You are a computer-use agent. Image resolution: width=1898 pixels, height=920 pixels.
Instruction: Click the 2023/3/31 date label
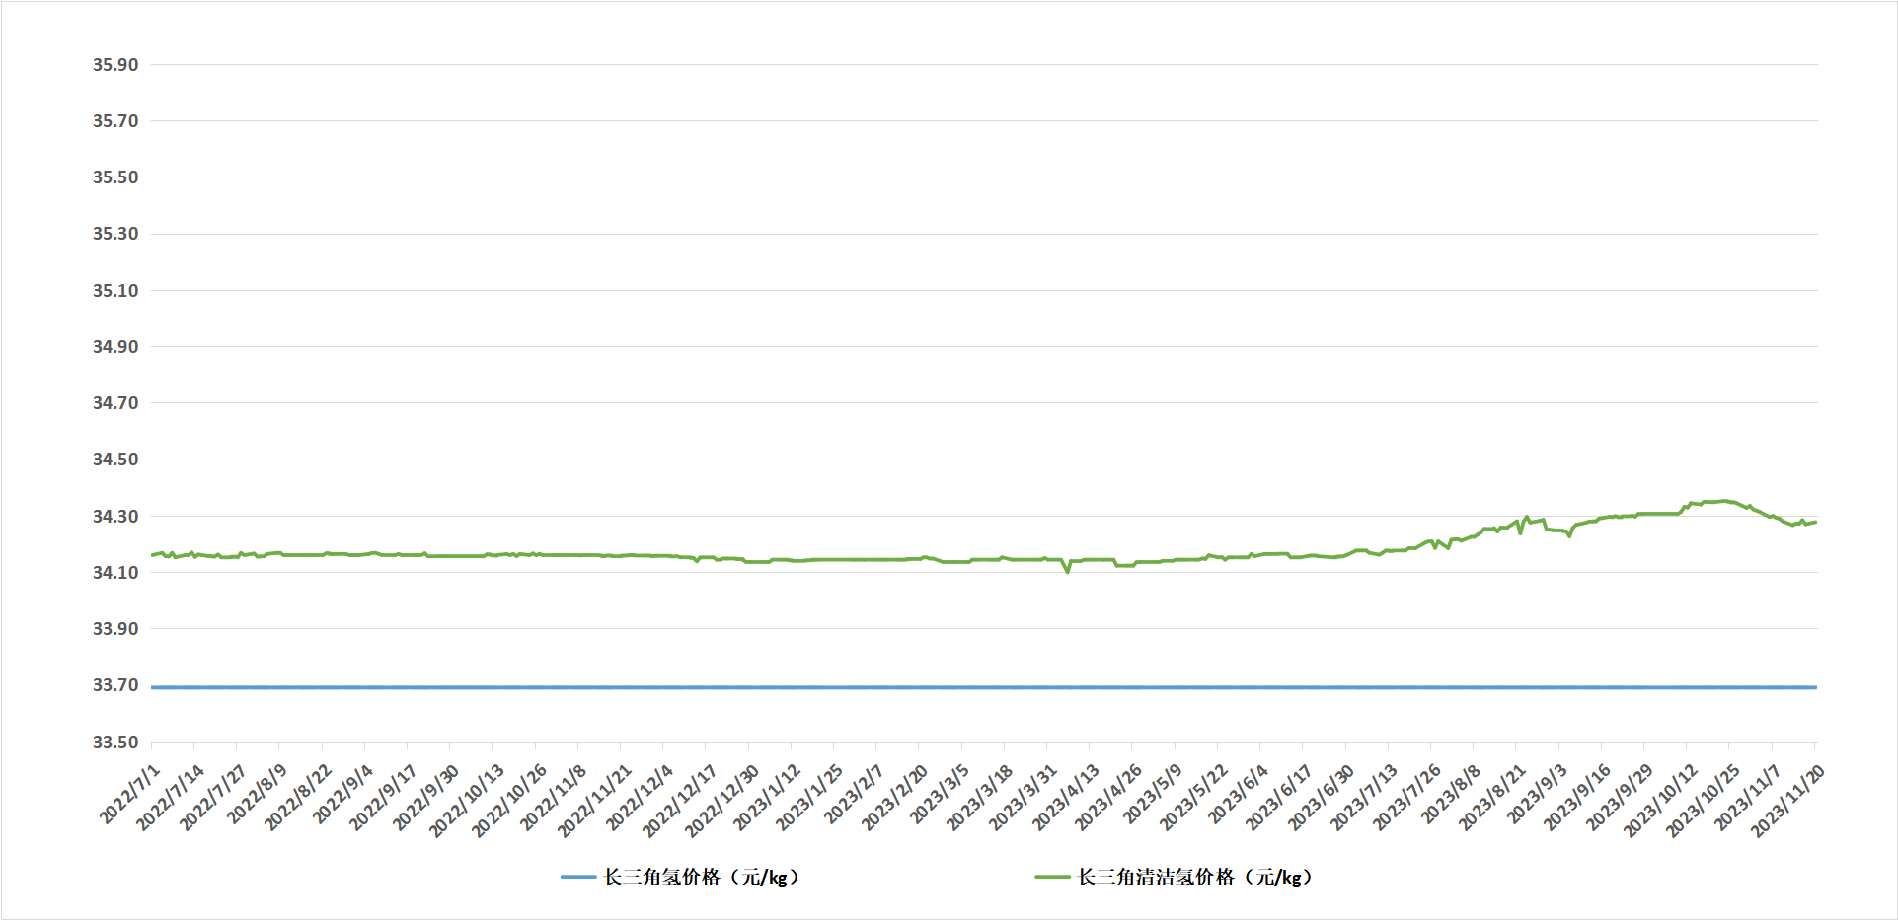pyautogui.click(x=1022, y=798)
